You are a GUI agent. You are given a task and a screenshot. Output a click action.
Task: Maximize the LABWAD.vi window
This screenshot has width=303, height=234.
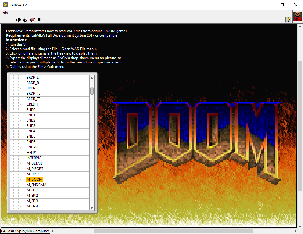click(282, 5)
